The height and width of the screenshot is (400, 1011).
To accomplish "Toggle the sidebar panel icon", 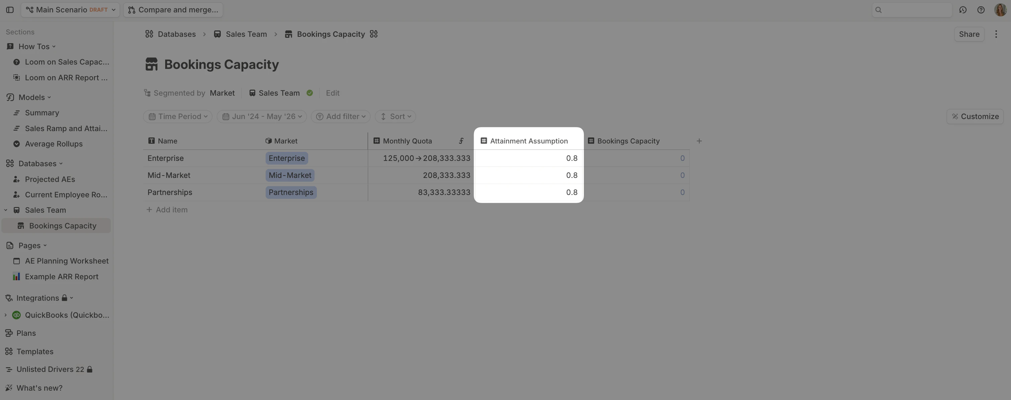I will (x=10, y=10).
